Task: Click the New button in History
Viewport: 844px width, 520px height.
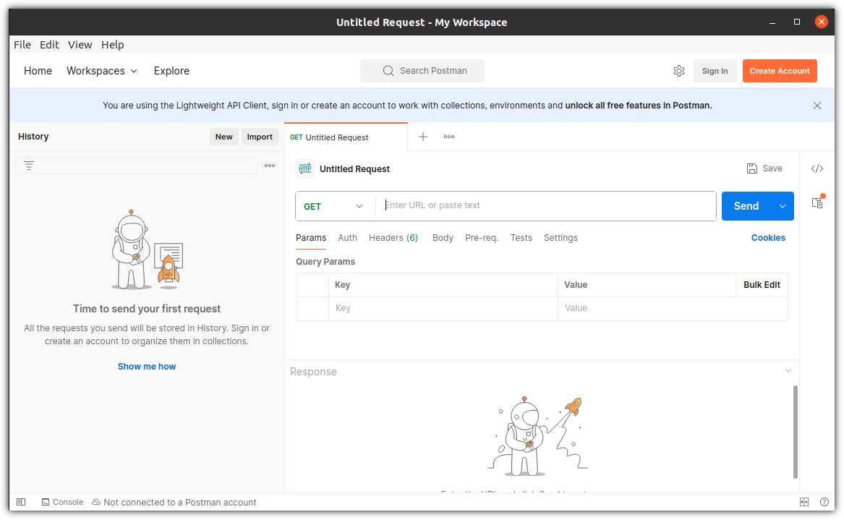Action: point(224,137)
